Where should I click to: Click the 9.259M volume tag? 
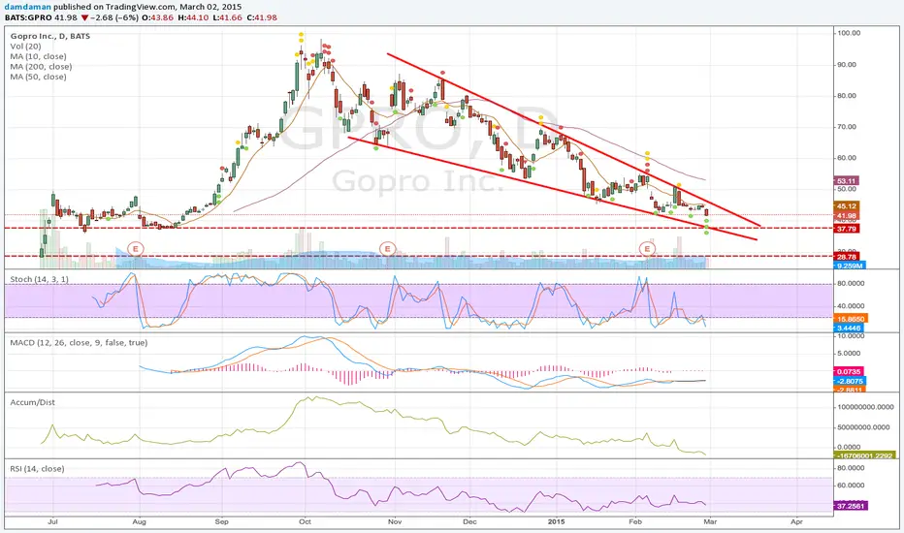point(850,266)
